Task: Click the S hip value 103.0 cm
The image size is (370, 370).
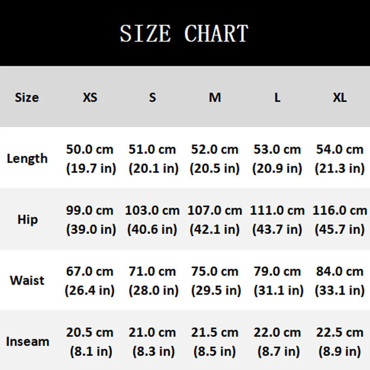Action: tap(152, 210)
